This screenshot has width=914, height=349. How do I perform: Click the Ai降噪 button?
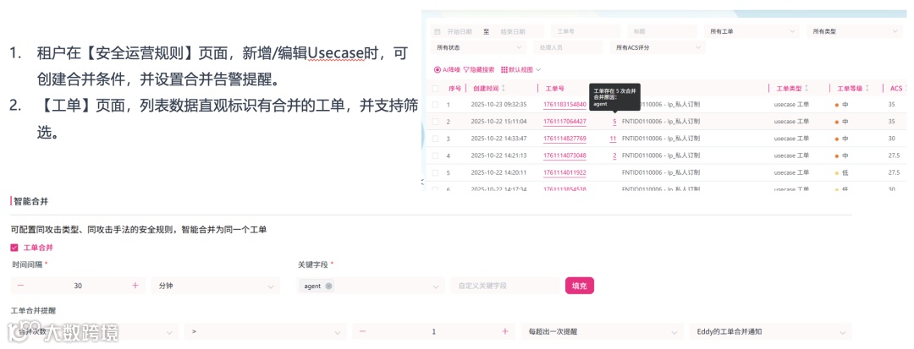(x=448, y=69)
